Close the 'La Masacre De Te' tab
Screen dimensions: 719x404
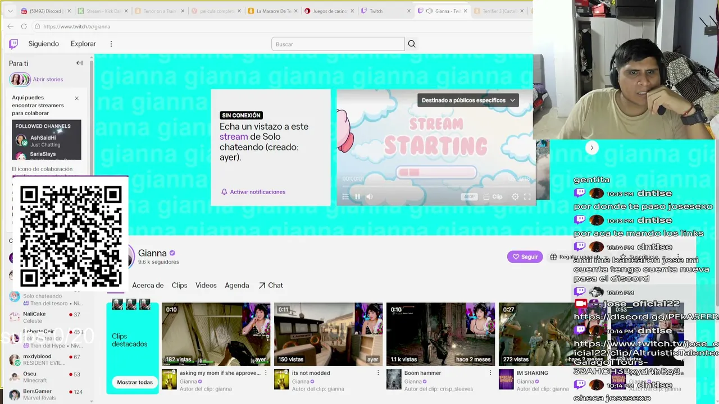coord(295,11)
